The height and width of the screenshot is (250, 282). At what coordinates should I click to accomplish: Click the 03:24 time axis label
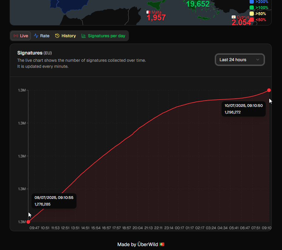[x=211, y=228]
